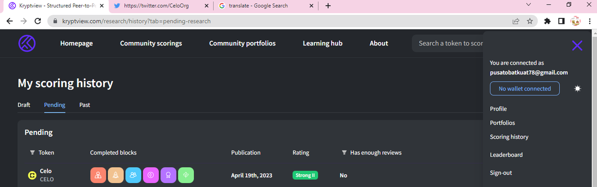597x187 pixels.
Task: Click the blue community block icon for Celo
Action: (133, 175)
